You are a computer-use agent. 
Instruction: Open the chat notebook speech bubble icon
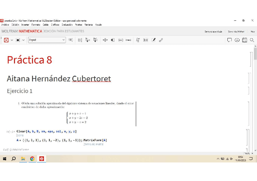click(x=229, y=40)
